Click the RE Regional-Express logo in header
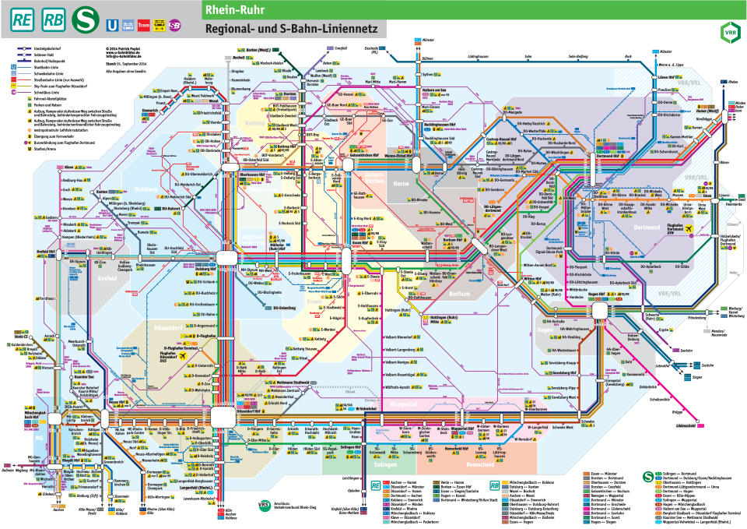The image size is (747, 529). [23, 20]
